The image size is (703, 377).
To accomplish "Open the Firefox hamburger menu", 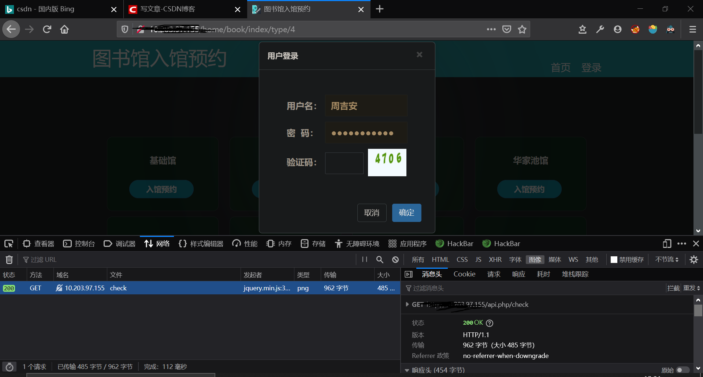I will 693,29.
